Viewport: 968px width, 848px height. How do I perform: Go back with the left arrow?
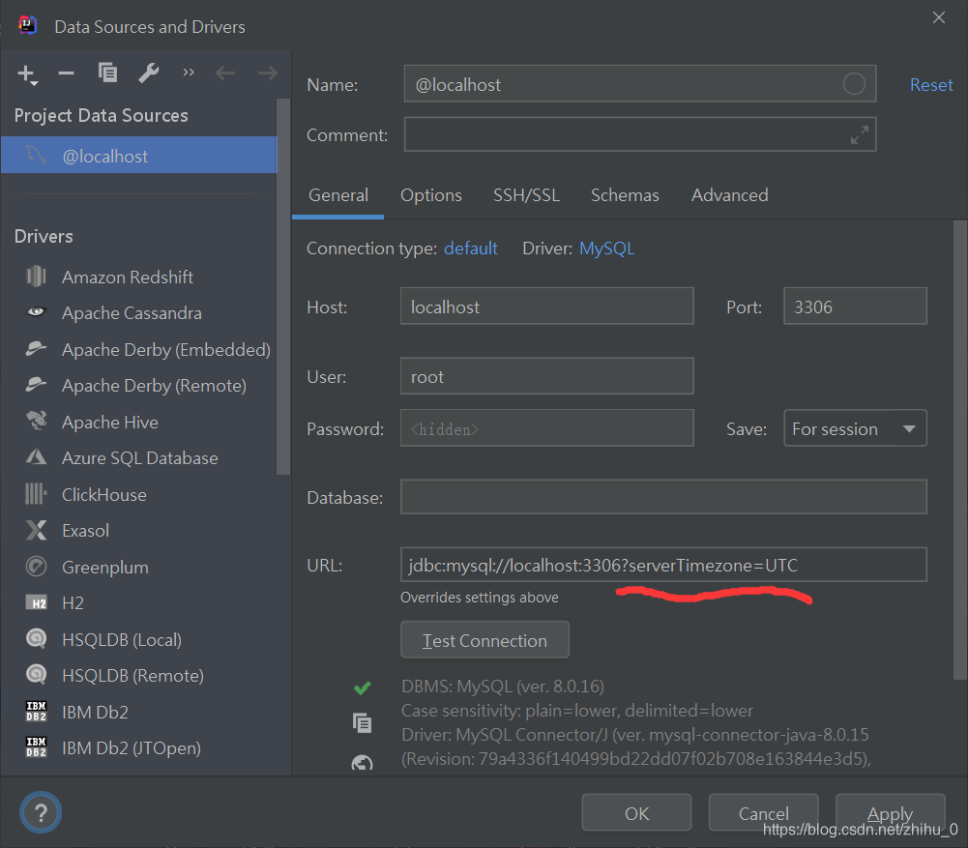point(225,73)
